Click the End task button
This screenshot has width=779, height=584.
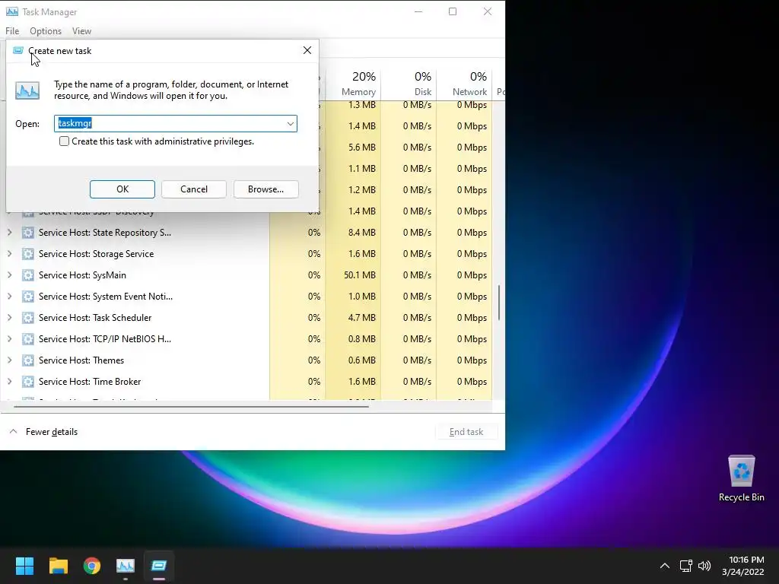466,432
